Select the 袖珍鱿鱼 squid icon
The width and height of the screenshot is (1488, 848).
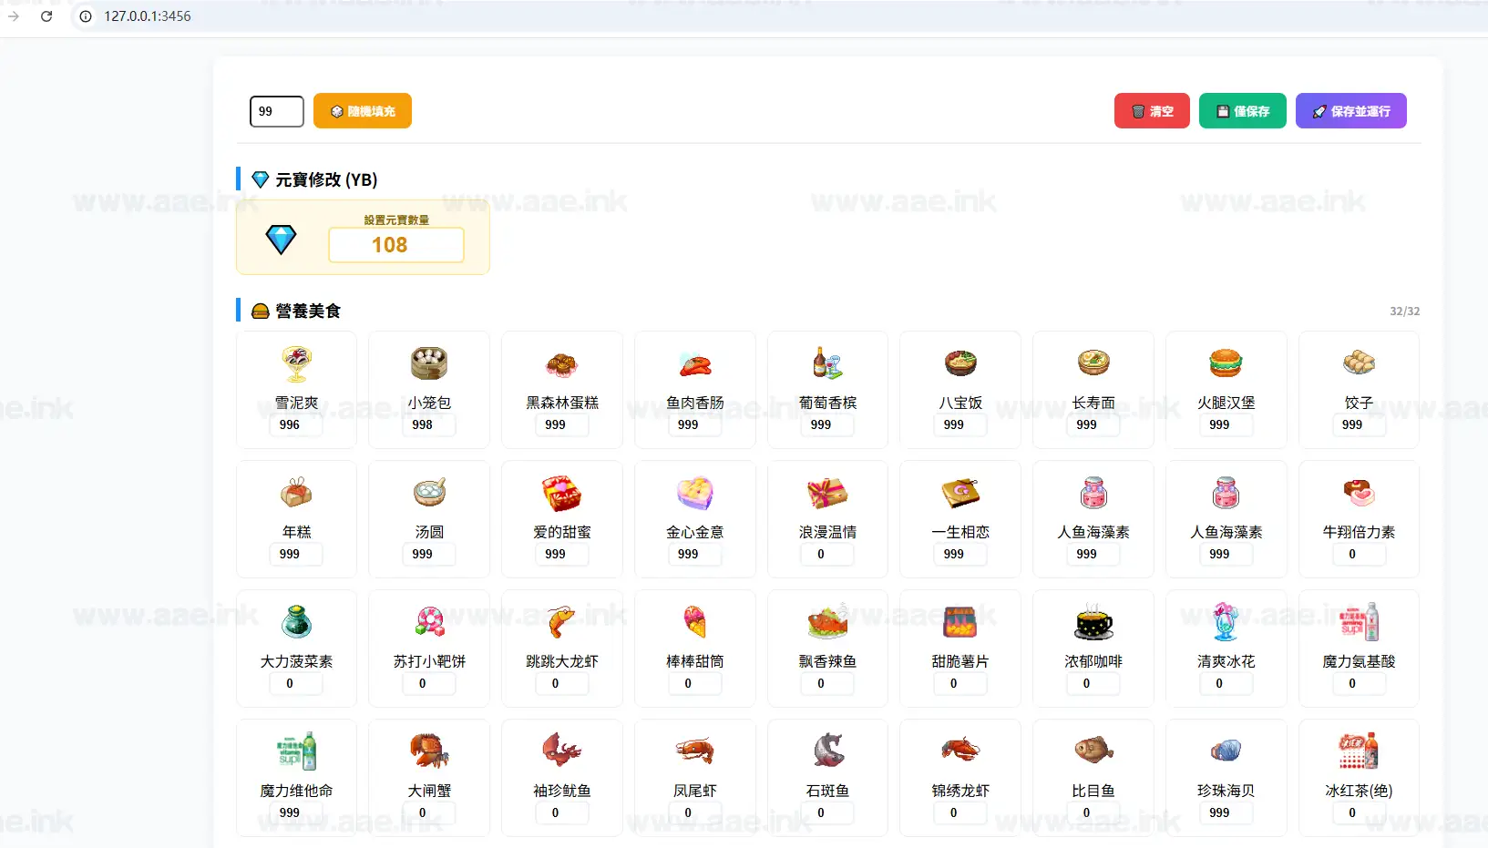(x=562, y=751)
